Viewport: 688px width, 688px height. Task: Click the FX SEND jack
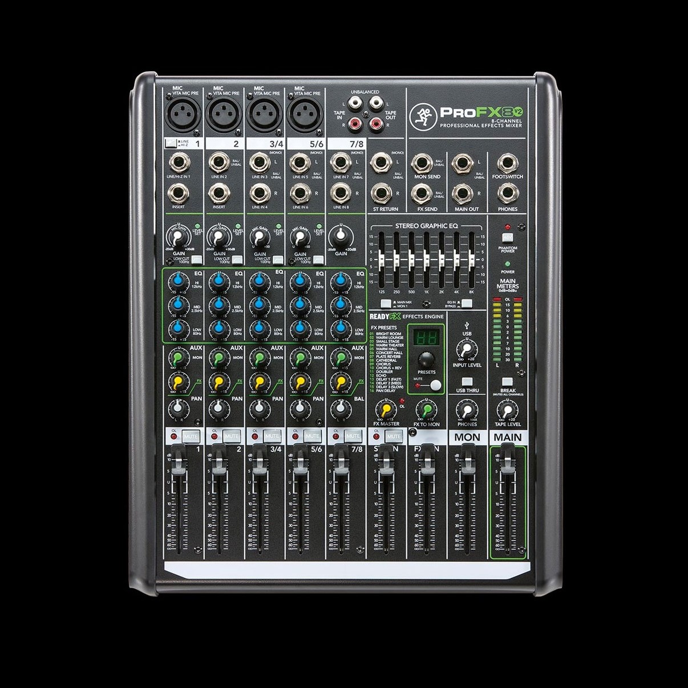[421, 194]
